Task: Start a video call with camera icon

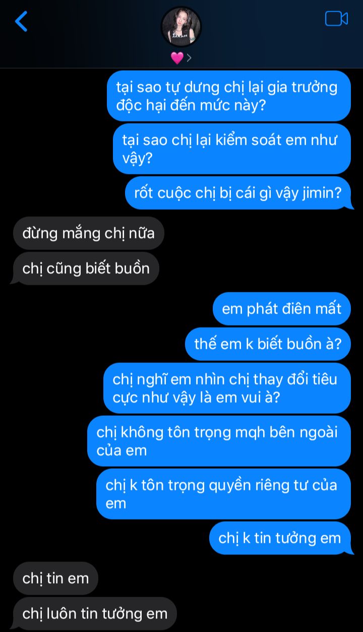Action: point(336,19)
